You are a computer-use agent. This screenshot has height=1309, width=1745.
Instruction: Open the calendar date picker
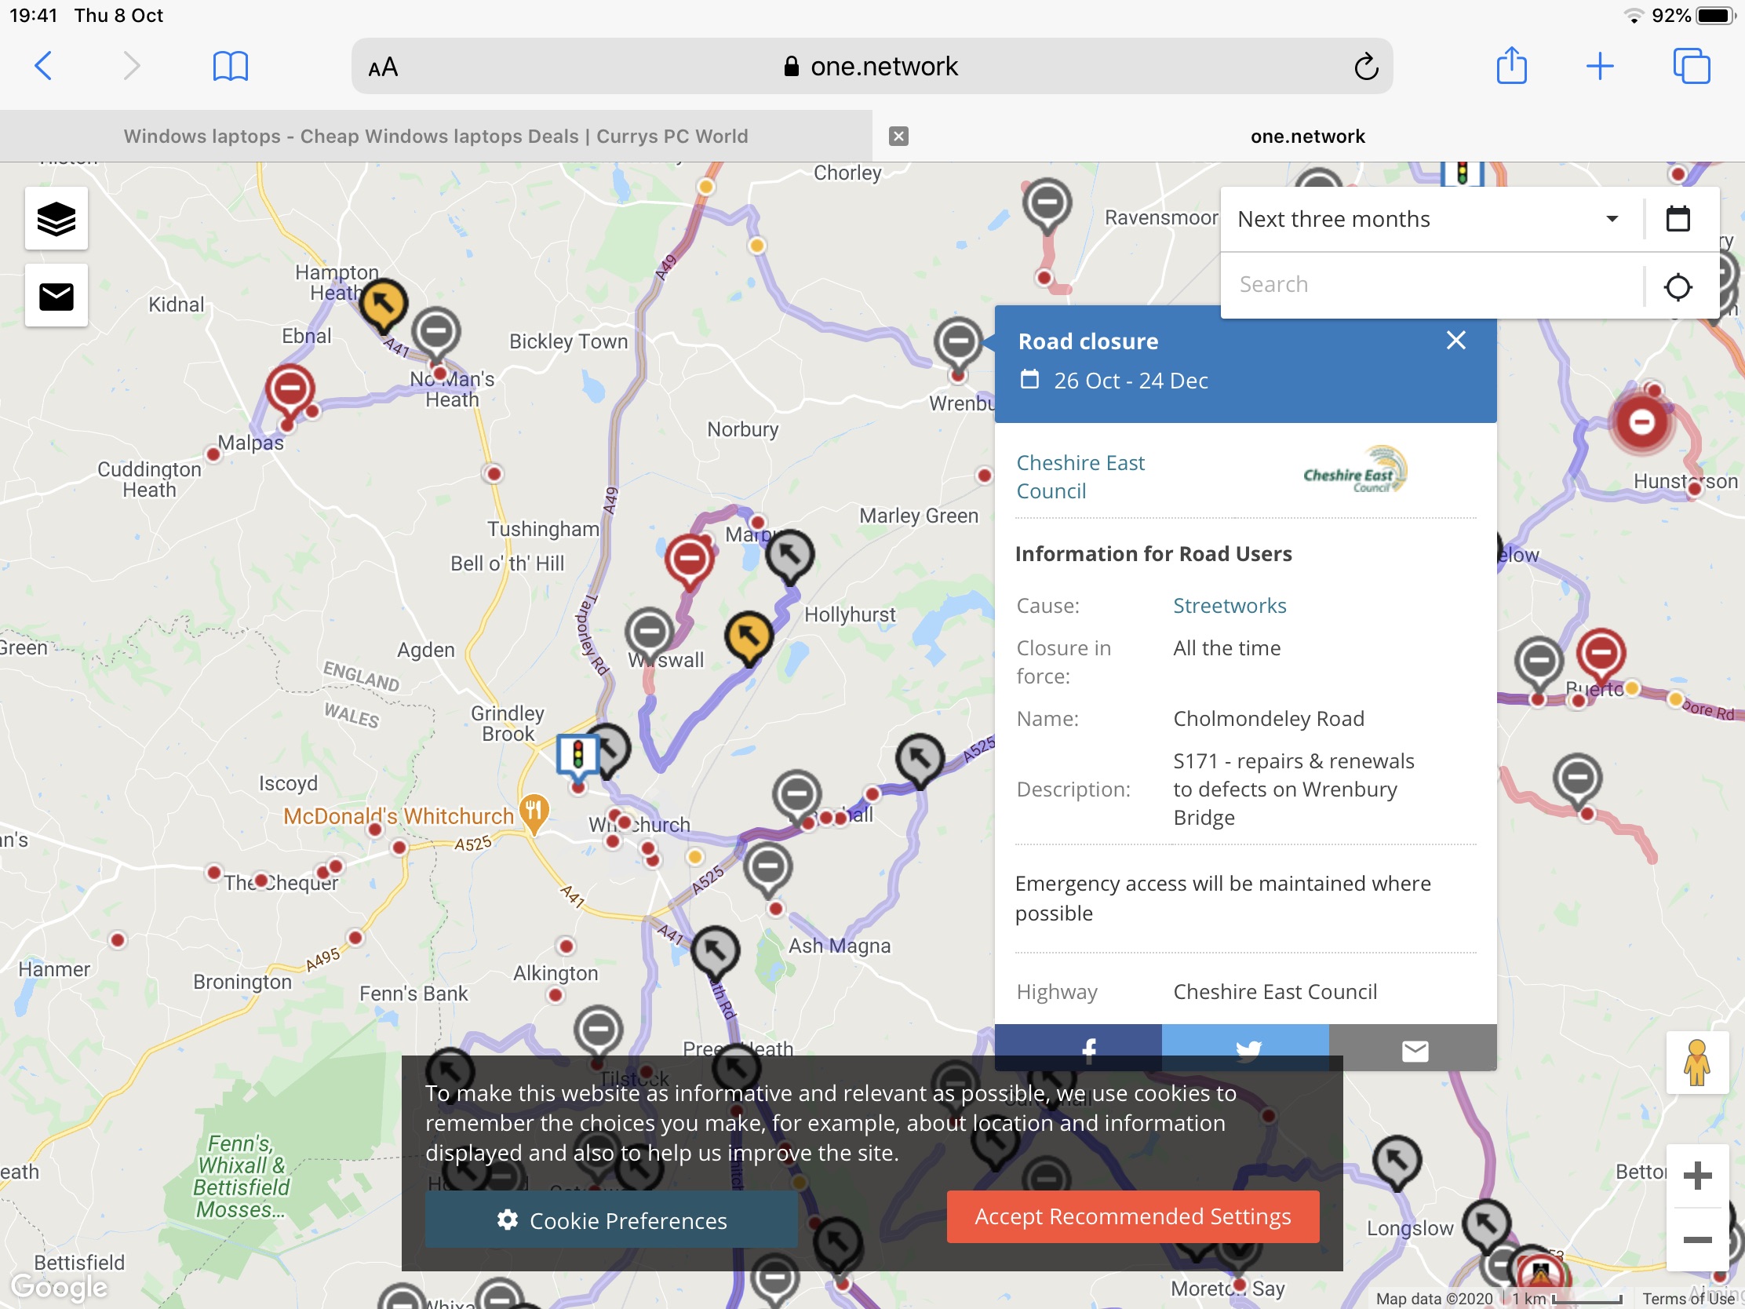[1678, 219]
